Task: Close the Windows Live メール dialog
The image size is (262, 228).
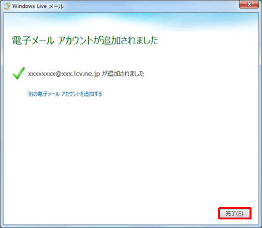Action: (x=249, y=4)
